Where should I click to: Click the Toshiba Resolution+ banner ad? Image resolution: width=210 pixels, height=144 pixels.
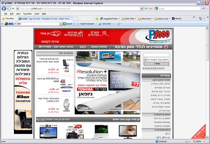(x=107, y=82)
